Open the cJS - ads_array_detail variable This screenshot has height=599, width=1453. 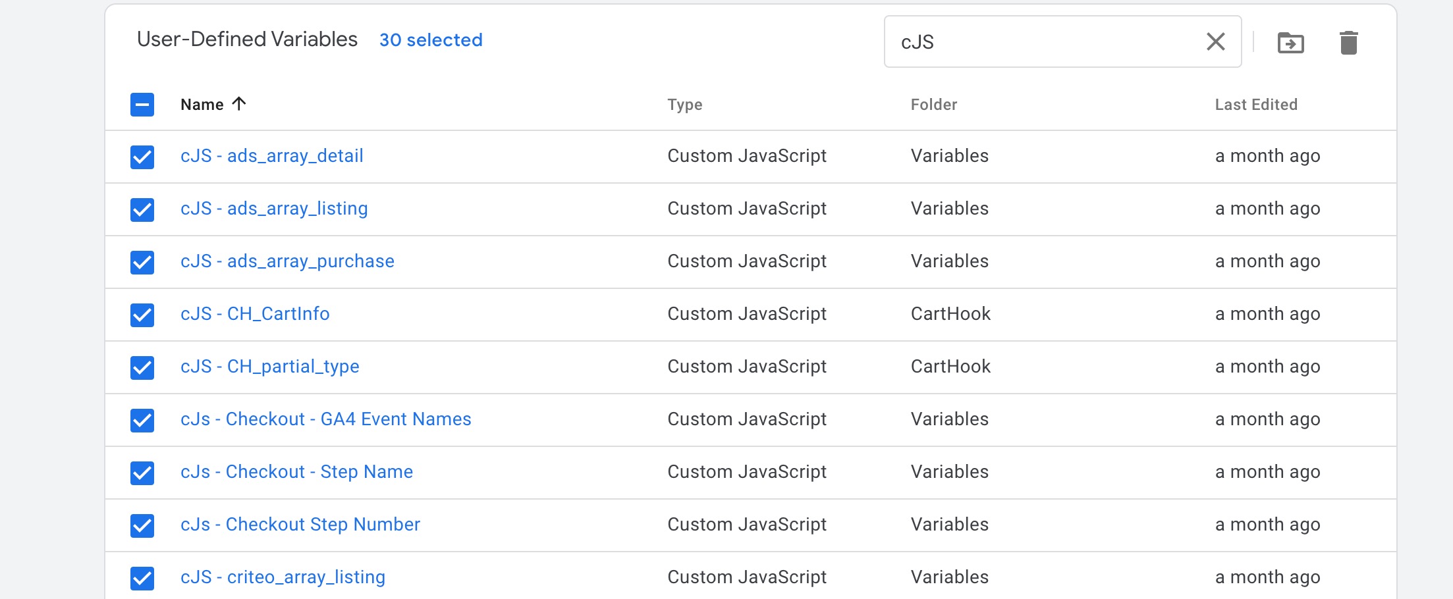[273, 156]
